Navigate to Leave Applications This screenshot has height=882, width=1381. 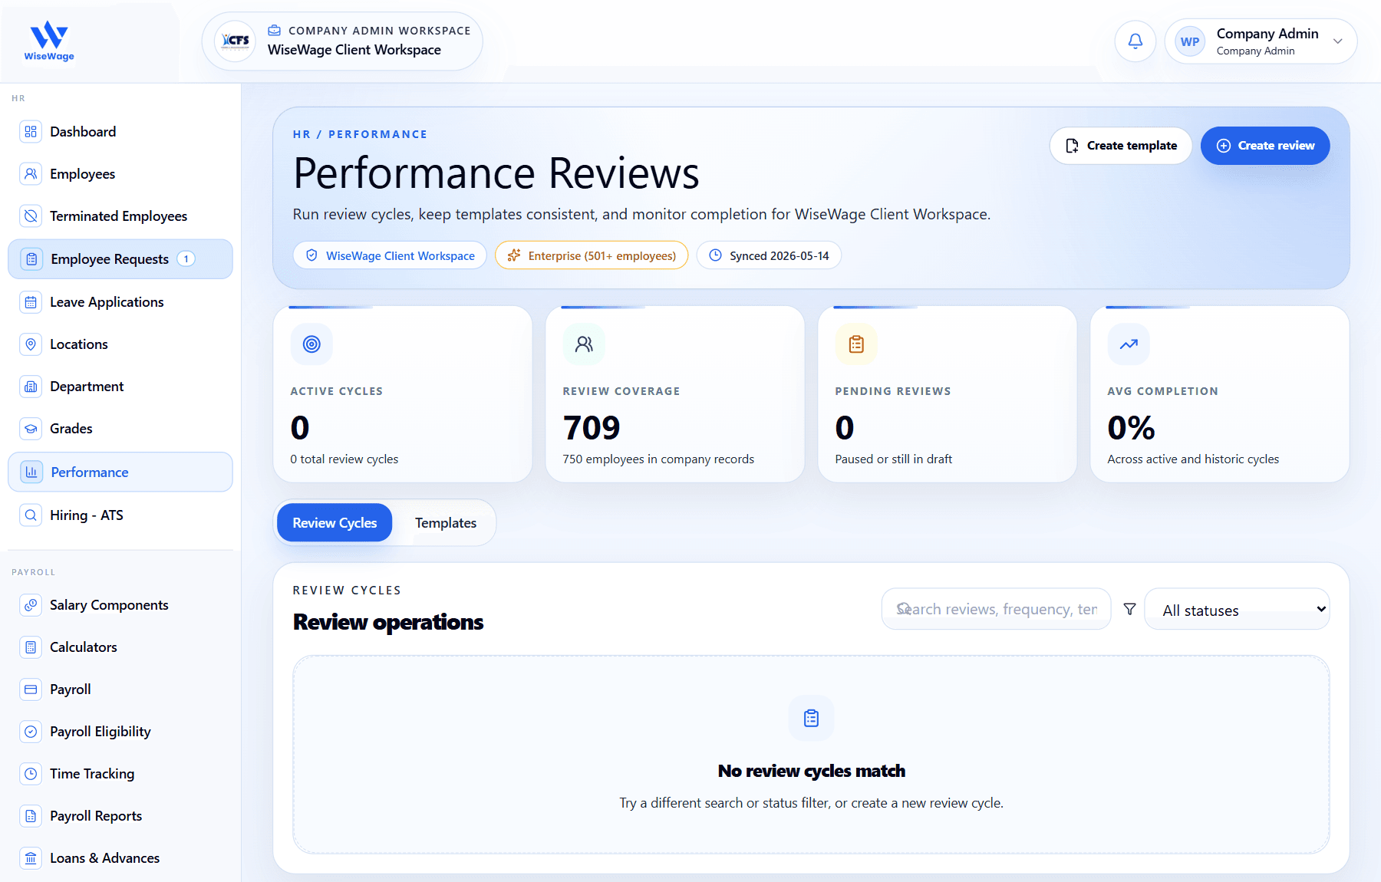click(x=120, y=302)
